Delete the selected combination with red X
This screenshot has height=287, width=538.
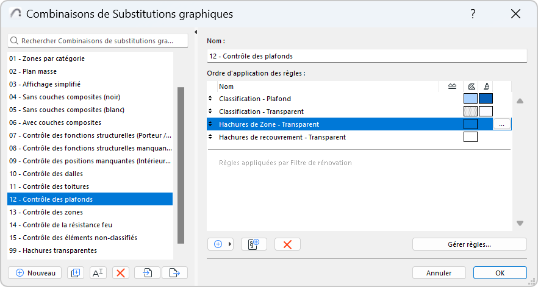[x=121, y=273]
